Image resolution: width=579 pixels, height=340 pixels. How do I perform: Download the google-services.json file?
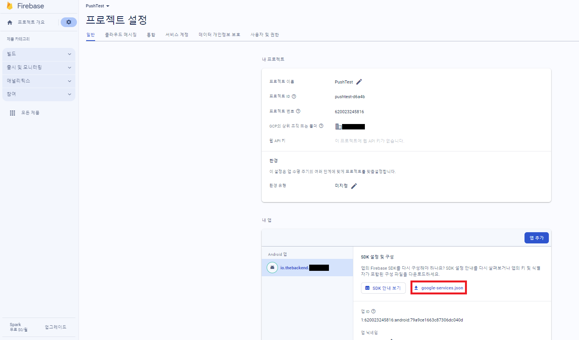[x=439, y=288]
